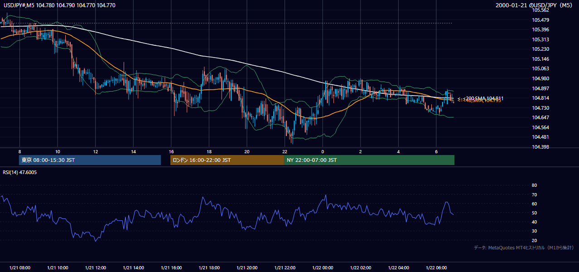
Task: Click the 1/21 20:00 bottom timestamp
Action: [x=247, y=267]
